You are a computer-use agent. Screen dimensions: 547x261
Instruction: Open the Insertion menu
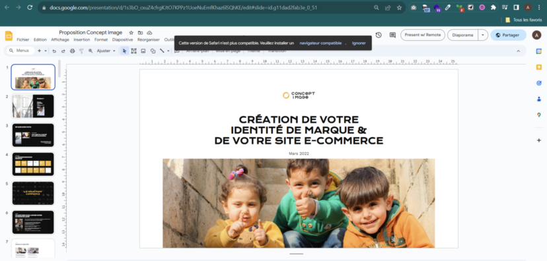point(82,40)
